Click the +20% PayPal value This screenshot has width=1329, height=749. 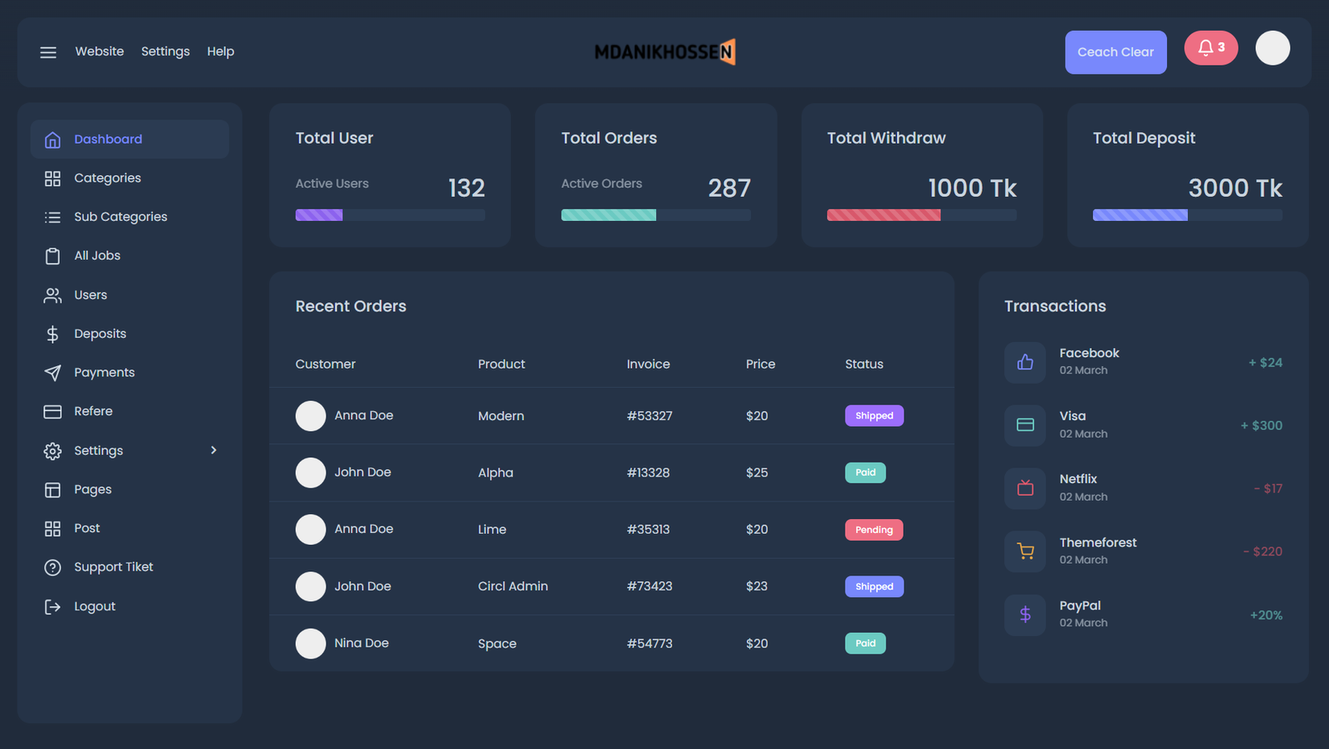(x=1266, y=615)
